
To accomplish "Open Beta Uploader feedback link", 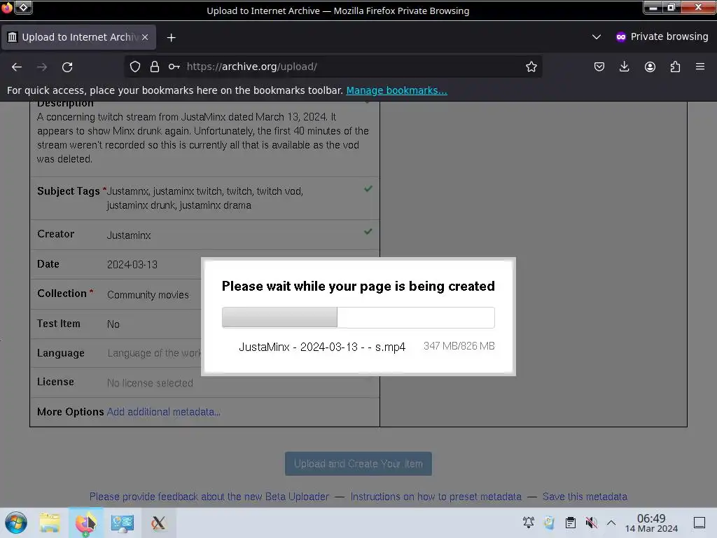I will (x=209, y=497).
